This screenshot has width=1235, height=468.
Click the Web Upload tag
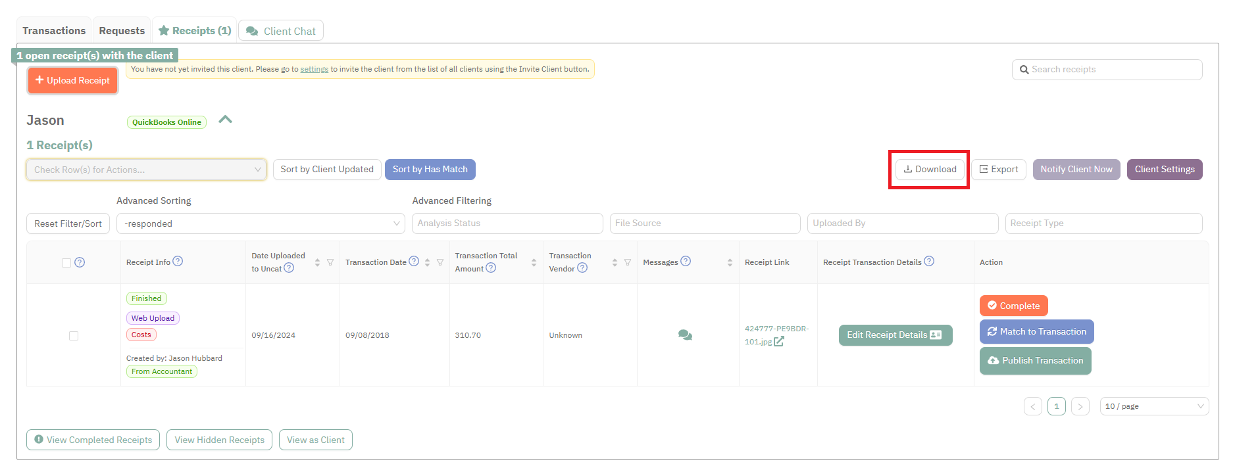[x=153, y=318]
